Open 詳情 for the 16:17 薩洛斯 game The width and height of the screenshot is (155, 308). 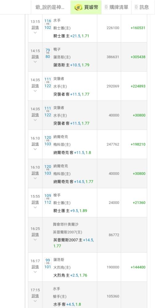click(35, 267)
